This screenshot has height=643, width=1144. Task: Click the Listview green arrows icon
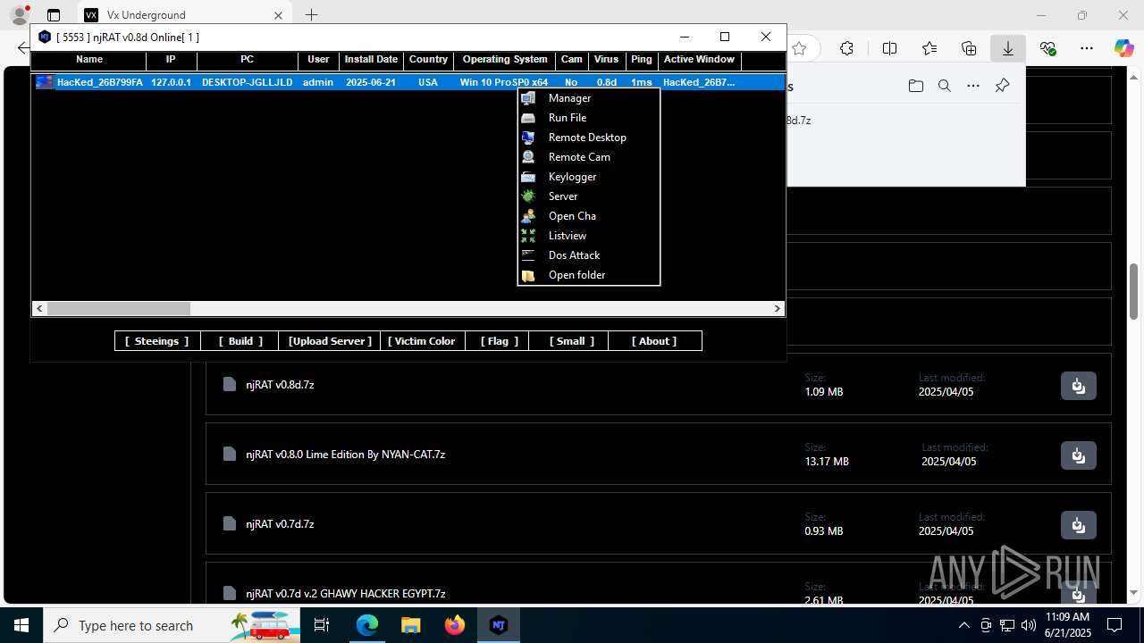[528, 236]
